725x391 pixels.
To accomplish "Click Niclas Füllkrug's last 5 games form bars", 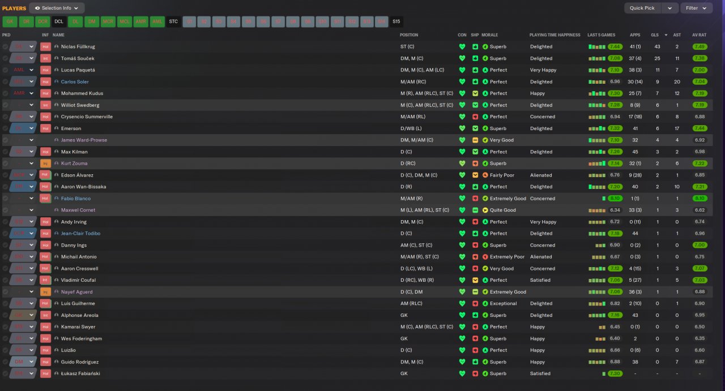I will [597, 46].
